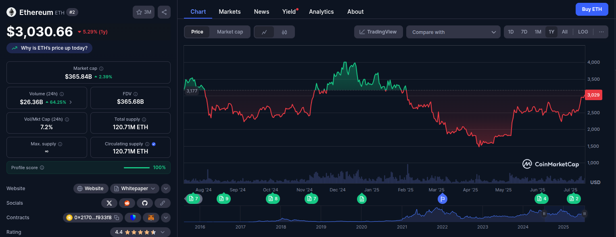Click the #2 rank badge
The image size is (616, 237).
point(72,12)
